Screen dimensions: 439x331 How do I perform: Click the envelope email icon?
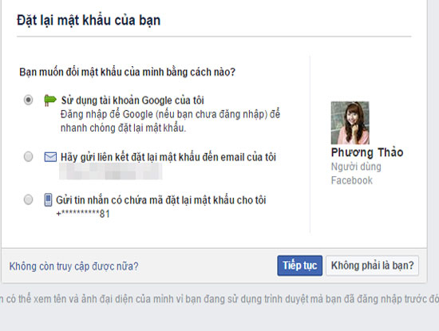coord(50,157)
